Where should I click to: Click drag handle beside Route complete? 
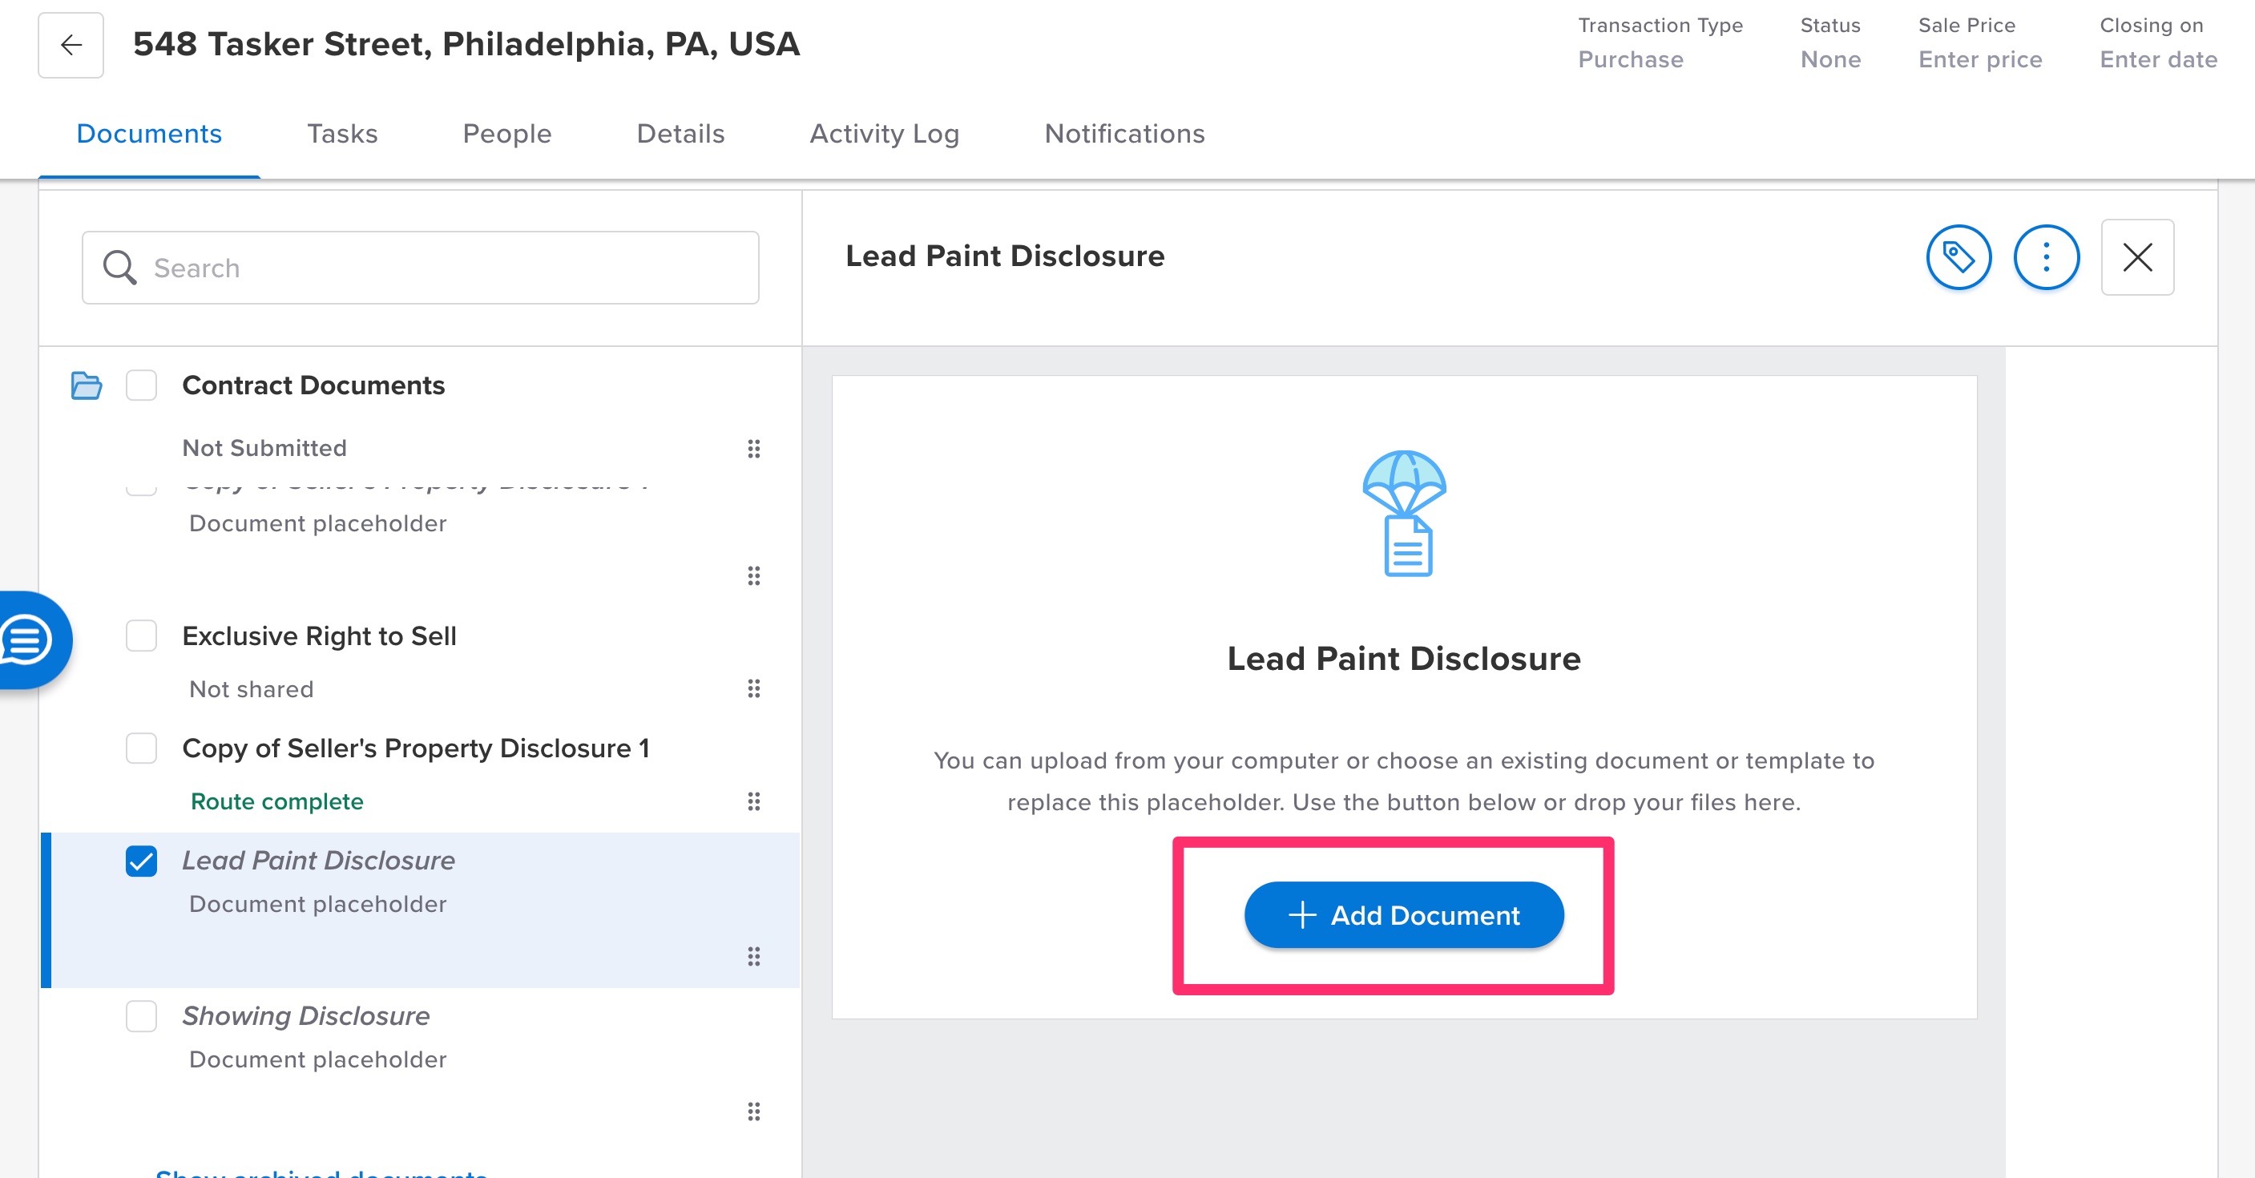tap(752, 801)
